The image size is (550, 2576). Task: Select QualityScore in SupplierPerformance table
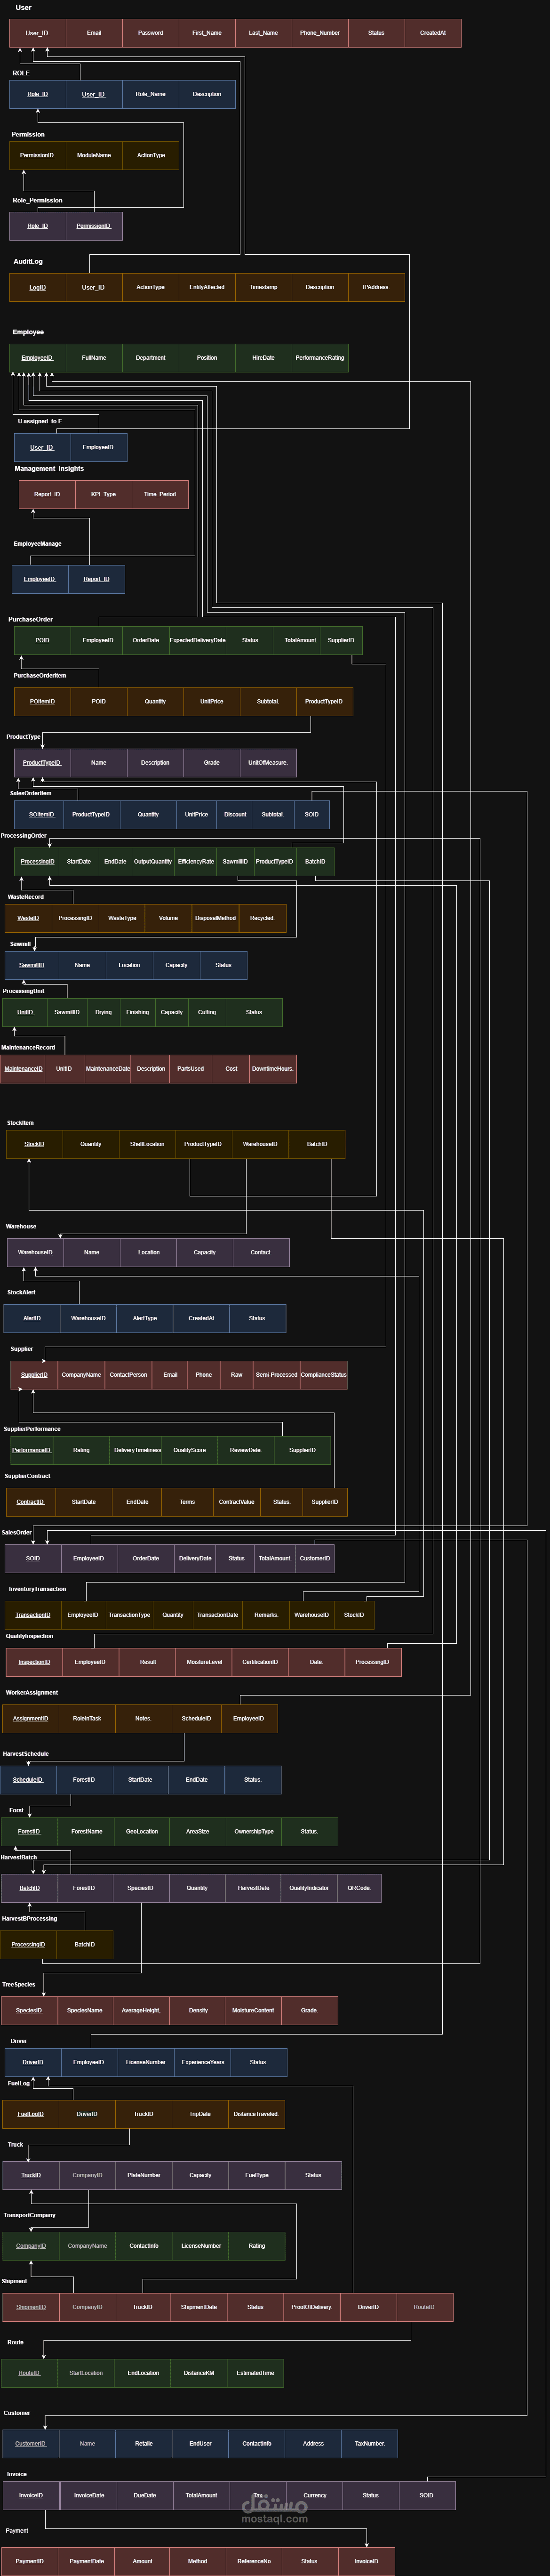pyautogui.click(x=190, y=1450)
